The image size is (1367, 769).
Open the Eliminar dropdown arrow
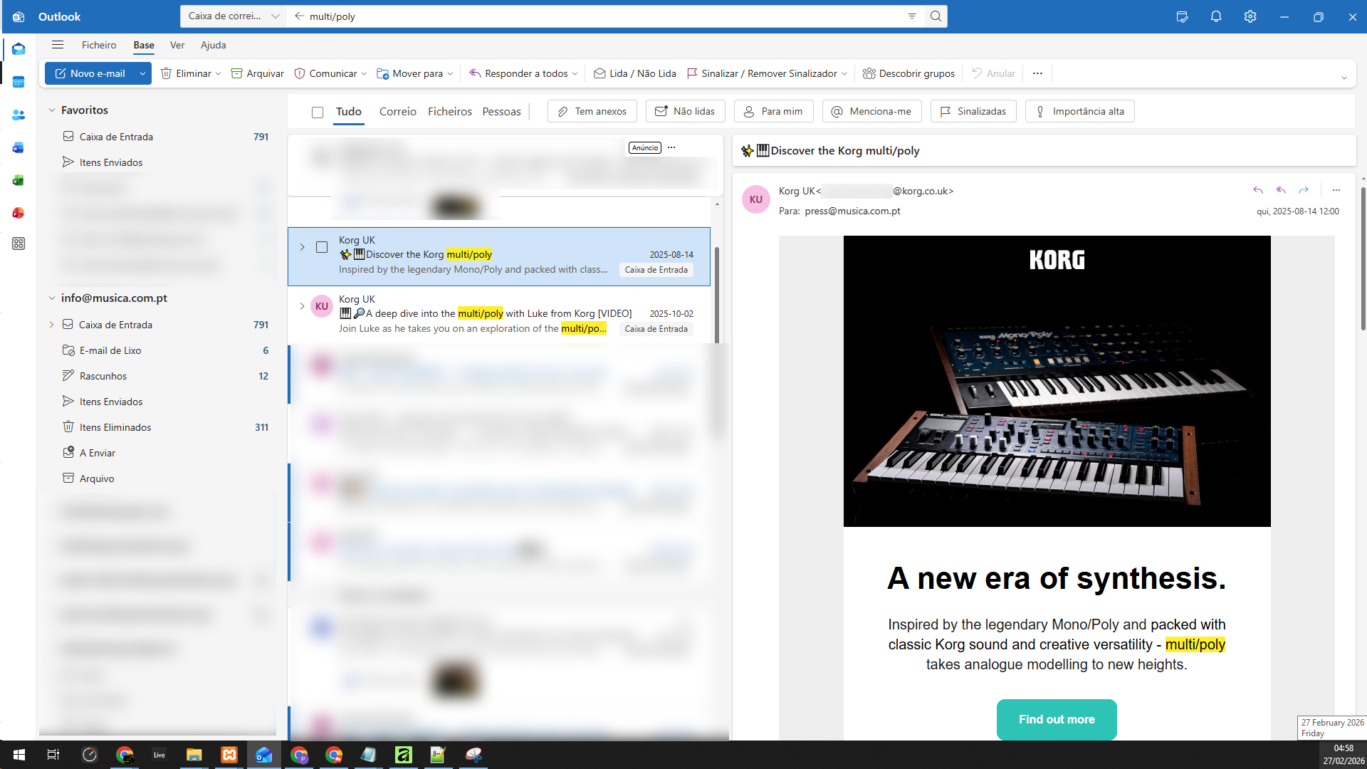tap(218, 73)
